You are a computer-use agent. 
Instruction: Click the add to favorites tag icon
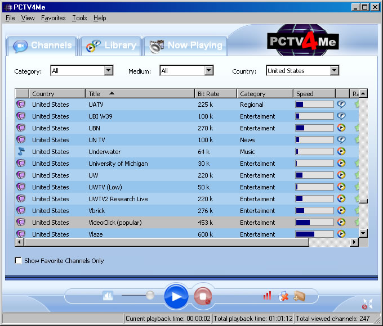300,296
